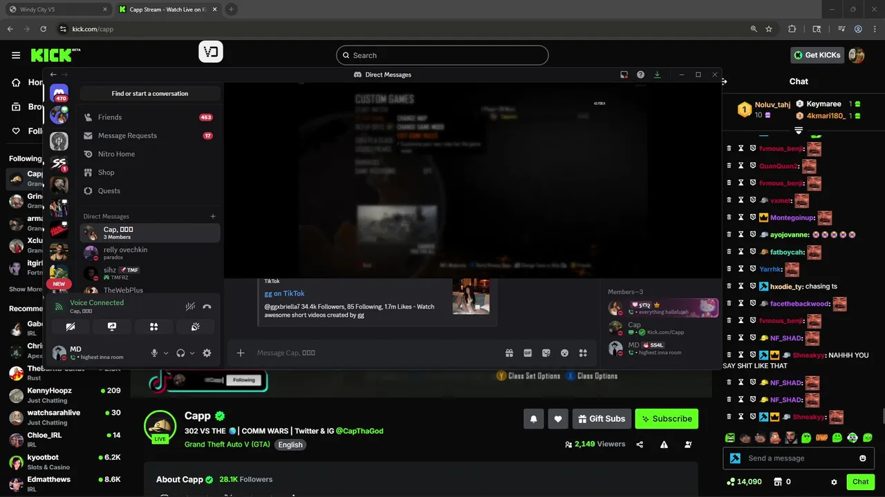Turn on camera in Discord voice panel
Viewport: 885px width, 497px height.
71,327
